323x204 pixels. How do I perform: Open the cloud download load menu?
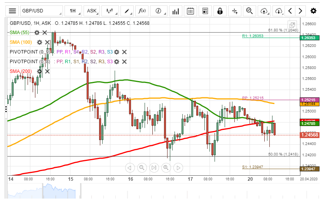(x=279, y=11)
